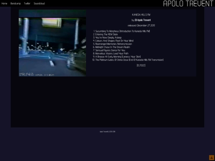The width and height of the screenshot is (215, 161).
Task: Select track 2 Entering The REM State
Action: point(107,34)
